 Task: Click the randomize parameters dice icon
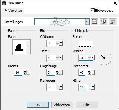click(103, 22)
